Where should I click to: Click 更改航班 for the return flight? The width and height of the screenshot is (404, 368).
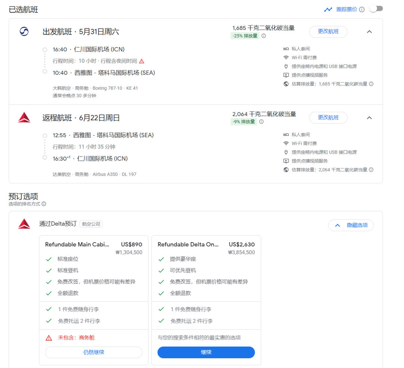point(328,118)
